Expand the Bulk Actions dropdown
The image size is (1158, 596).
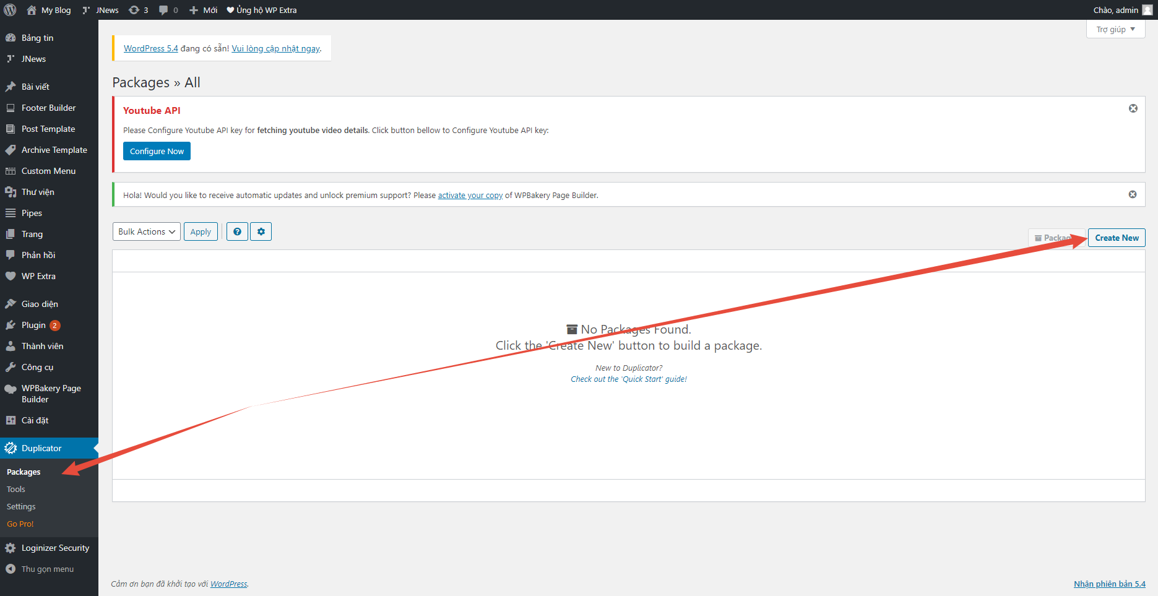[x=147, y=231]
